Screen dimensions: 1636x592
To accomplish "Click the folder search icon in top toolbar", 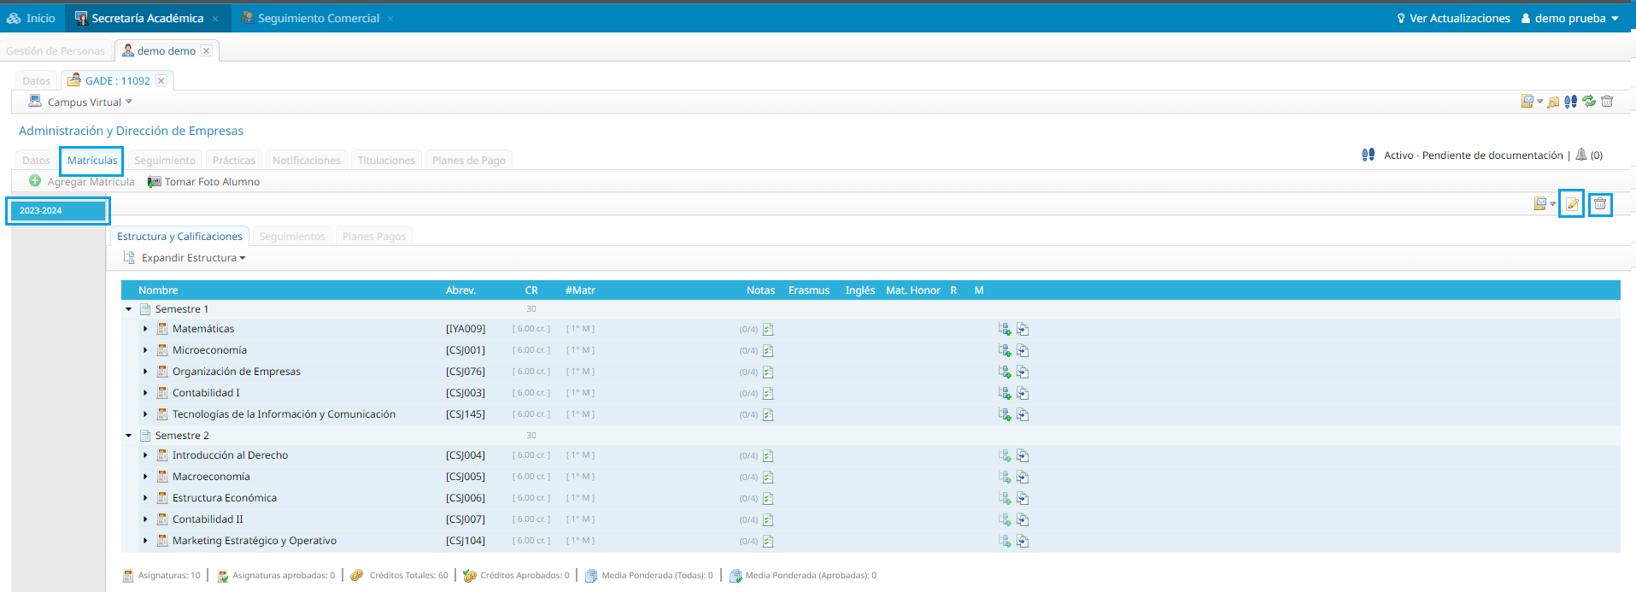I will tap(1554, 102).
